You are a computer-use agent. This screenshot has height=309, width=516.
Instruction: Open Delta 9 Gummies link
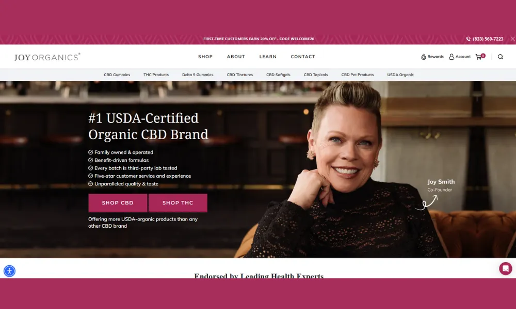(198, 75)
